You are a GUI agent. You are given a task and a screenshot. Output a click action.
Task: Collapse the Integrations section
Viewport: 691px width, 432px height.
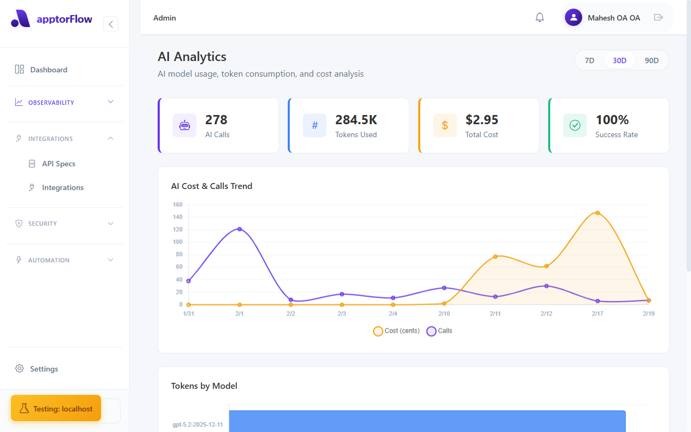pyautogui.click(x=64, y=138)
